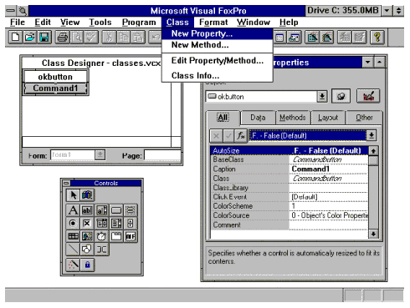Click the Page field in Class Designer
Viewport: 410px width, 308px height.
click(x=162, y=155)
